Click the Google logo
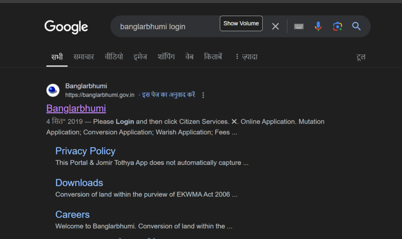 66,27
